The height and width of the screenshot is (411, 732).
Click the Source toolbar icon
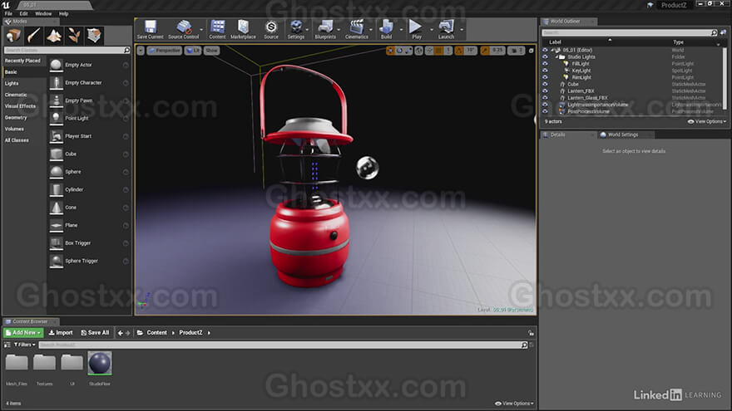tap(271, 29)
